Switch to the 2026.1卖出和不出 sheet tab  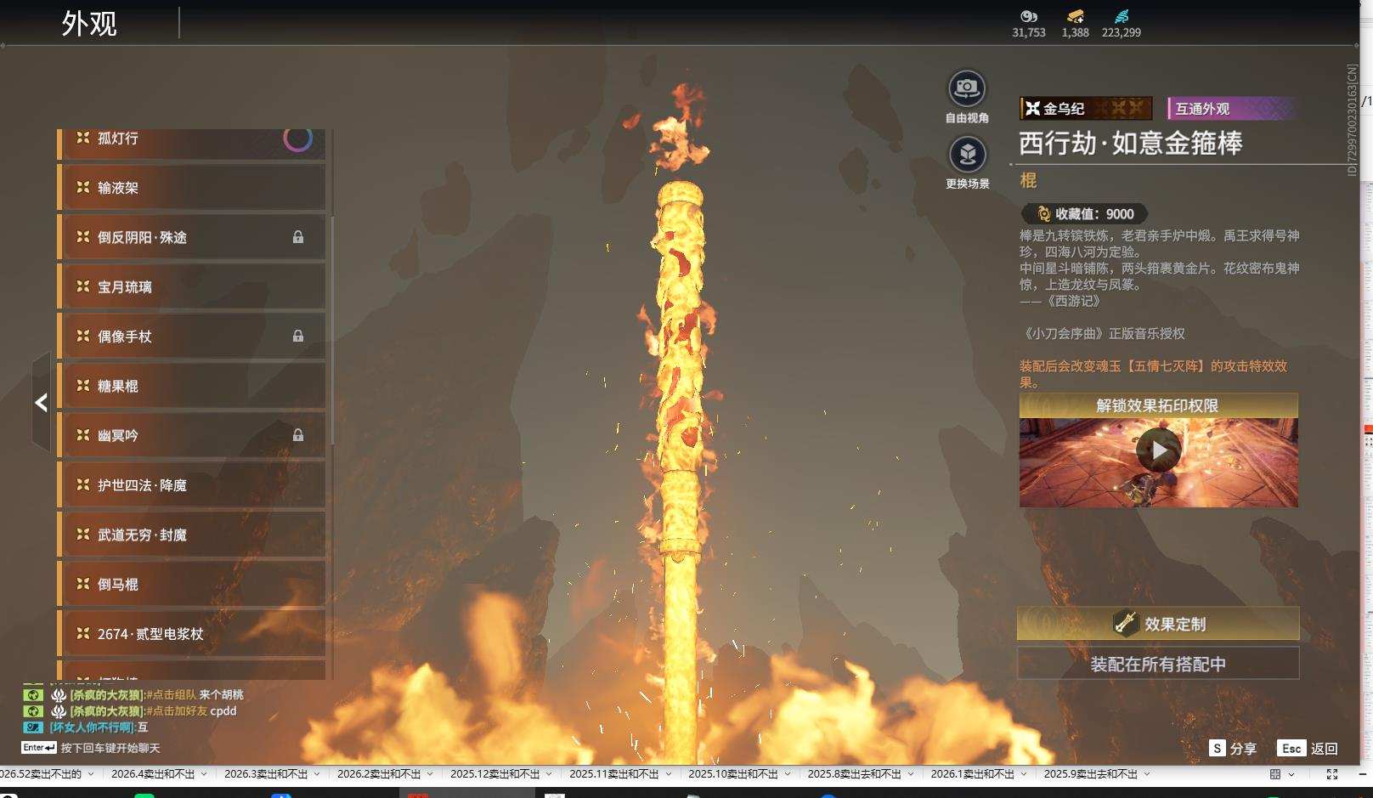(x=972, y=774)
